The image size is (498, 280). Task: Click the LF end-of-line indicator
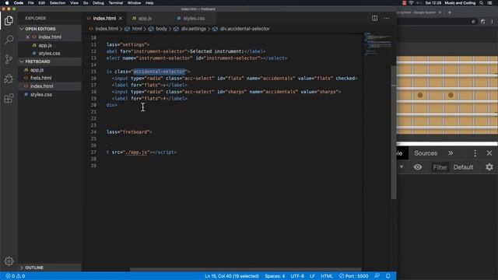pyautogui.click(x=312, y=276)
